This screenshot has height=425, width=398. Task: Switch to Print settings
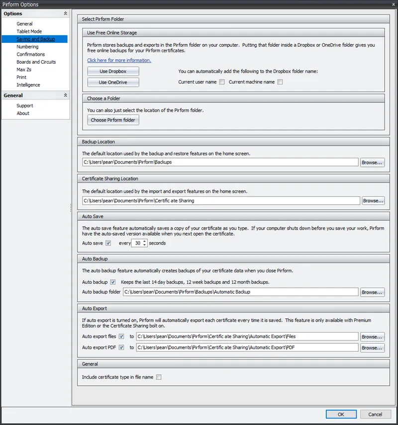[x=21, y=77]
